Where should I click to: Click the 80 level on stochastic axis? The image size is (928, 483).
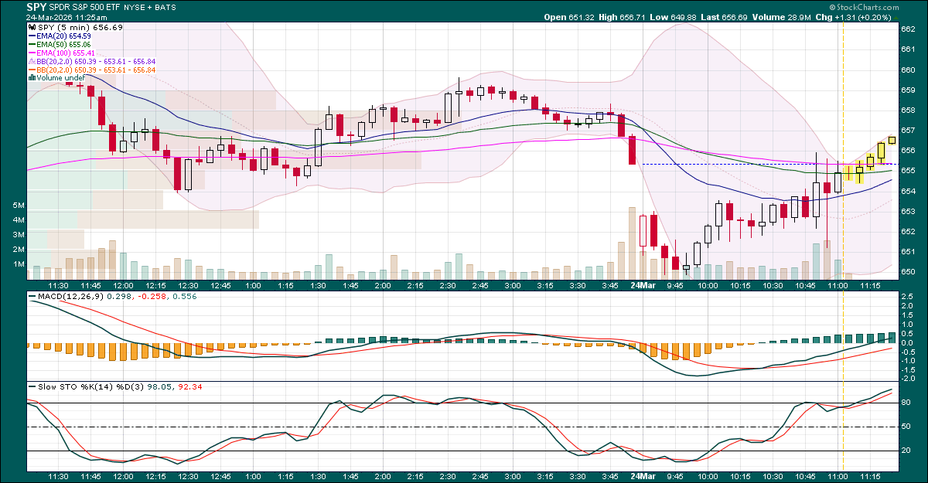click(906, 403)
